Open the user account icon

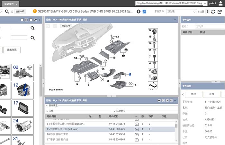pyautogui.click(x=222, y=3)
